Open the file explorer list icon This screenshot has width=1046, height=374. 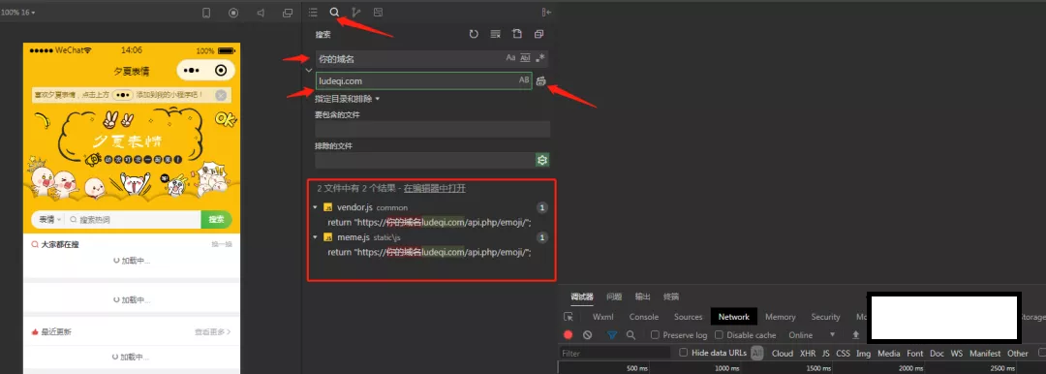tap(313, 12)
